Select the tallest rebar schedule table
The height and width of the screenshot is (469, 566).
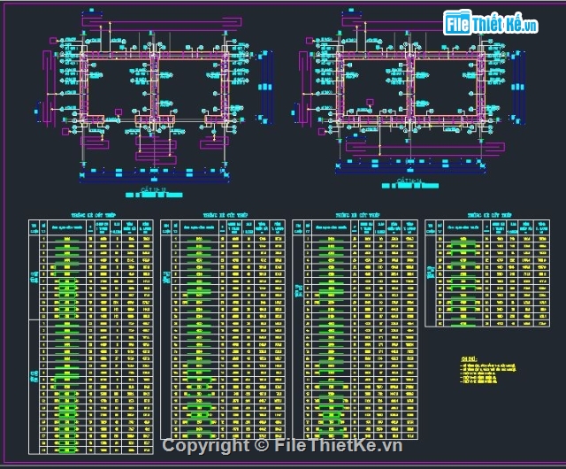pos(91,337)
